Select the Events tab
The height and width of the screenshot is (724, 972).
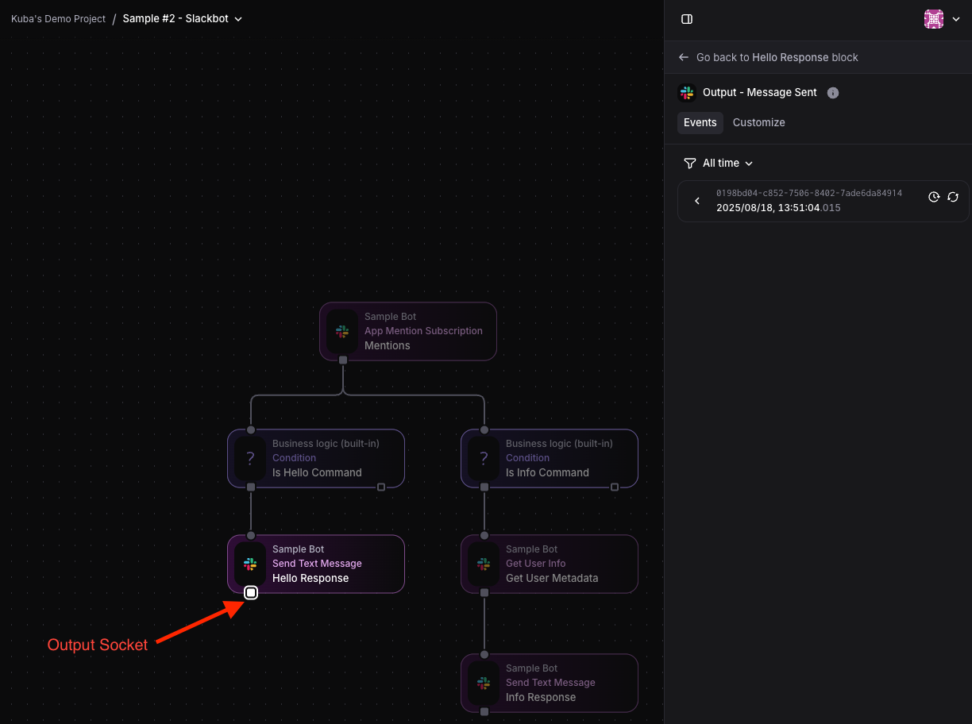click(700, 122)
